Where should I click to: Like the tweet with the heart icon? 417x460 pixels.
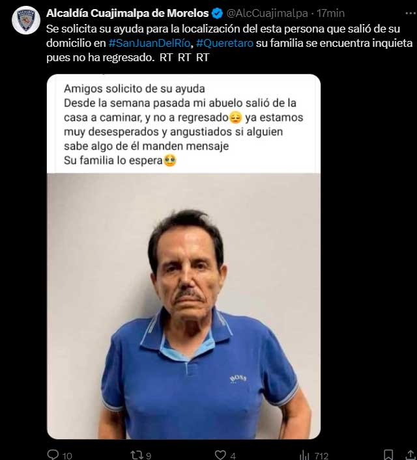click(x=220, y=455)
